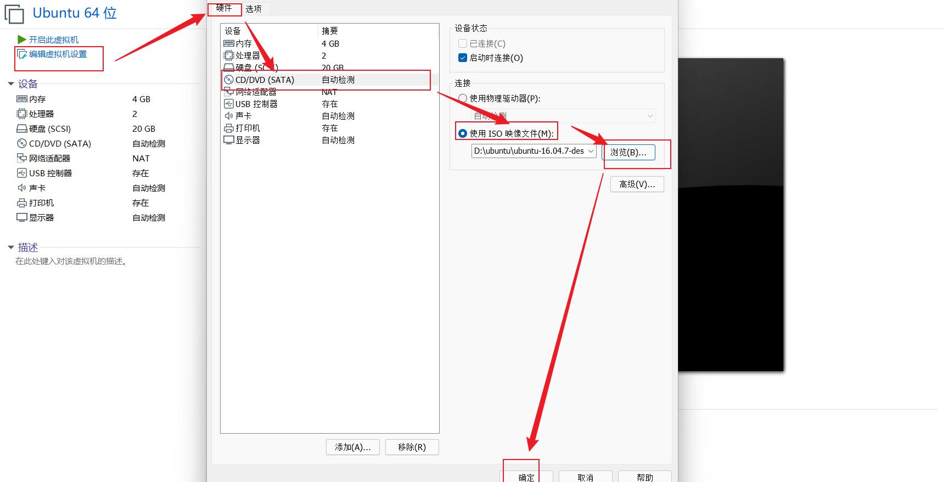The image size is (943, 482).
Task: Click the green play icon to start the VM
Action: click(22, 40)
